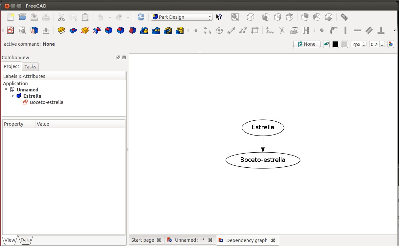Expand hidden toolbar items with chevron

pos(394,31)
